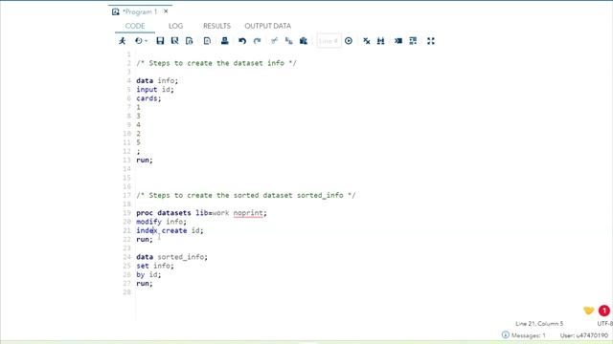Place cursor on 'input id;' line
Image resolution: width=613 pixels, height=344 pixels.
pos(155,90)
